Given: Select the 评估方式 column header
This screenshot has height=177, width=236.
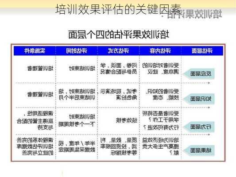Looking at the screenshot, I should tap(119, 51).
